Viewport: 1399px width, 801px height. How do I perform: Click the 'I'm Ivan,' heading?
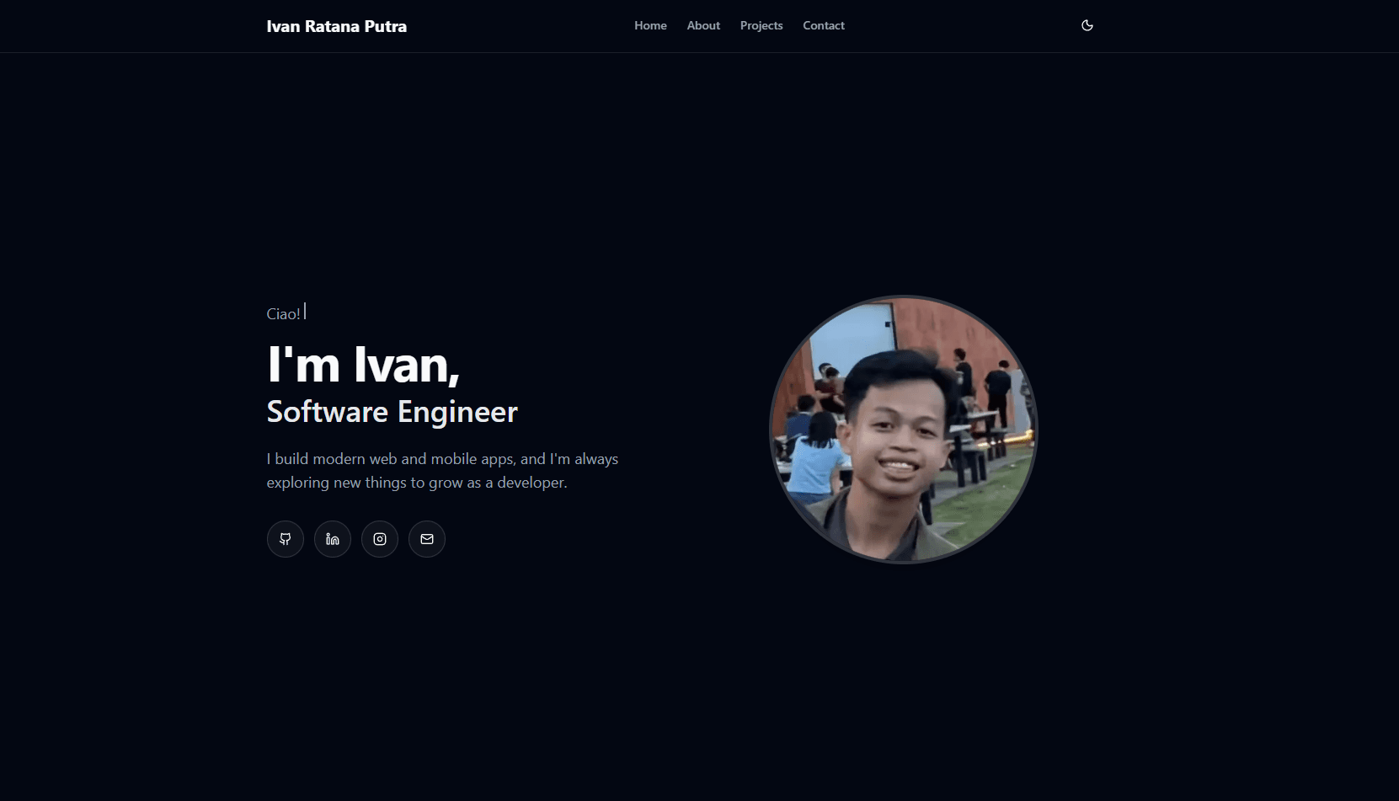pyautogui.click(x=363, y=366)
